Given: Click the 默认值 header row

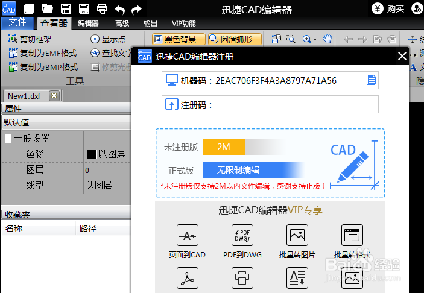Looking at the screenshot, I should tap(66, 122).
